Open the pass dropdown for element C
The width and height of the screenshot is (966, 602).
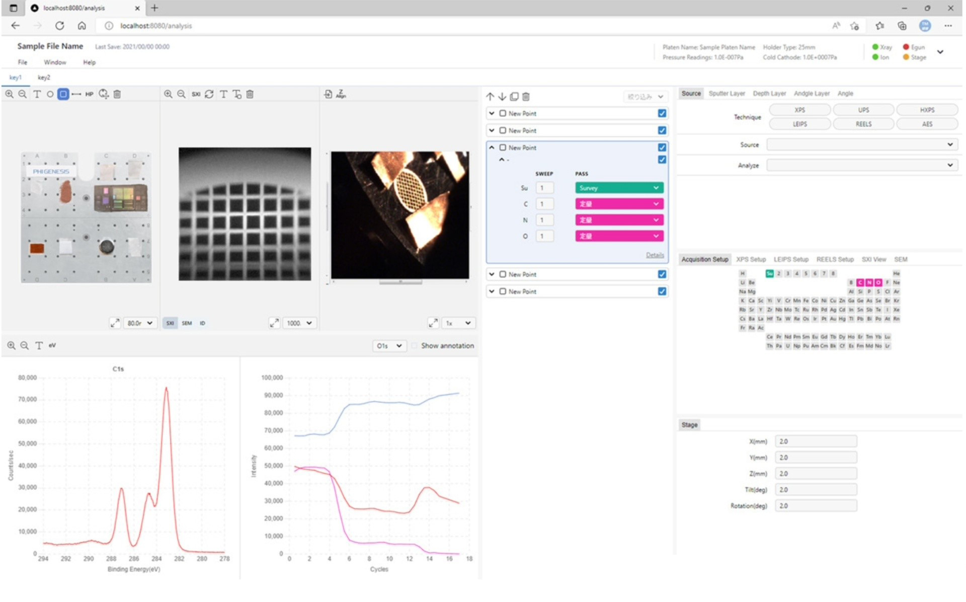[x=619, y=204]
